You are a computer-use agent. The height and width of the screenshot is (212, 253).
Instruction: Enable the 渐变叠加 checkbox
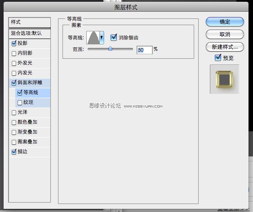(14, 132)
